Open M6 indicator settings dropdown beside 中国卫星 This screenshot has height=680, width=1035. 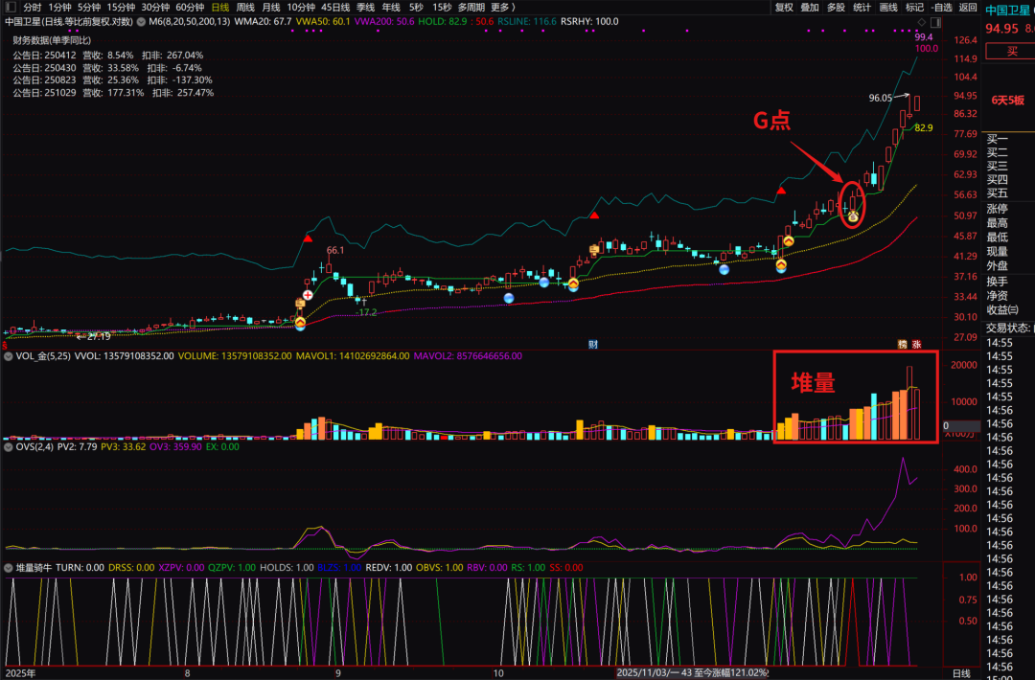click(141, 22)
